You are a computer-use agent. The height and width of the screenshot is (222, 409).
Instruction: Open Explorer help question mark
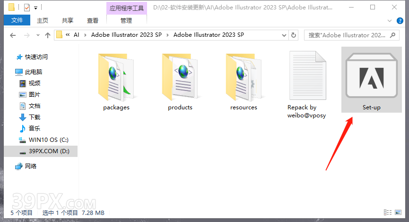point(400,21)
